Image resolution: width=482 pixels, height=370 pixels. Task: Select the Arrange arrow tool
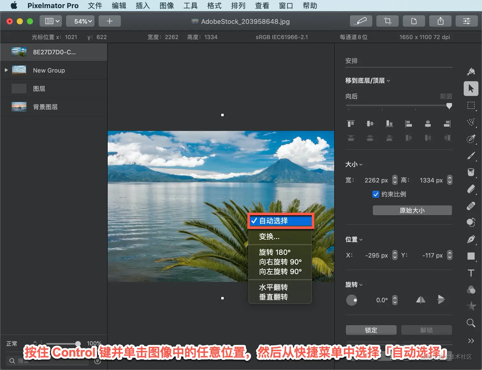(471, 88)
